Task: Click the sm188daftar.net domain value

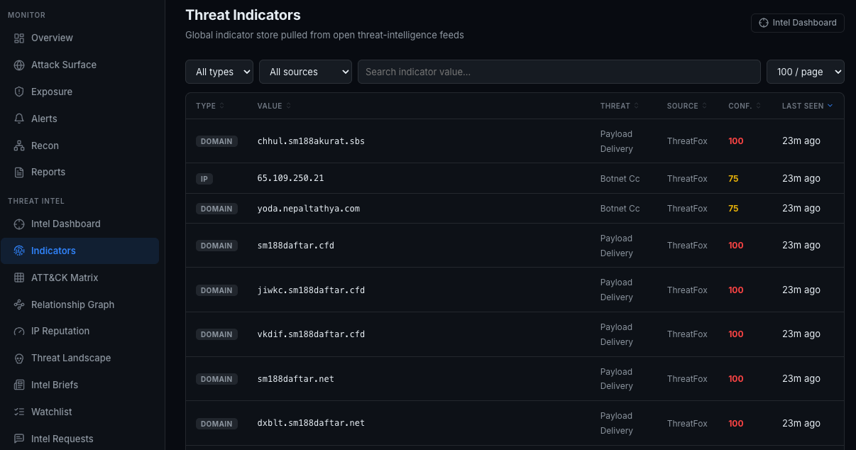Action: pos(296,379)
